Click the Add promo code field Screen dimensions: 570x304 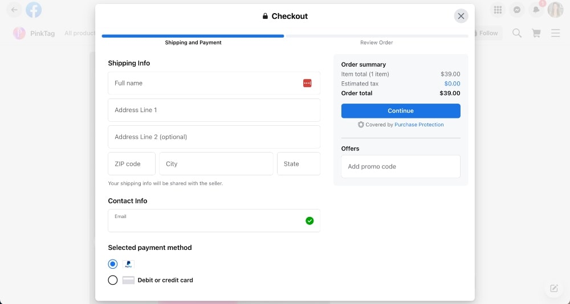[401, 167]
